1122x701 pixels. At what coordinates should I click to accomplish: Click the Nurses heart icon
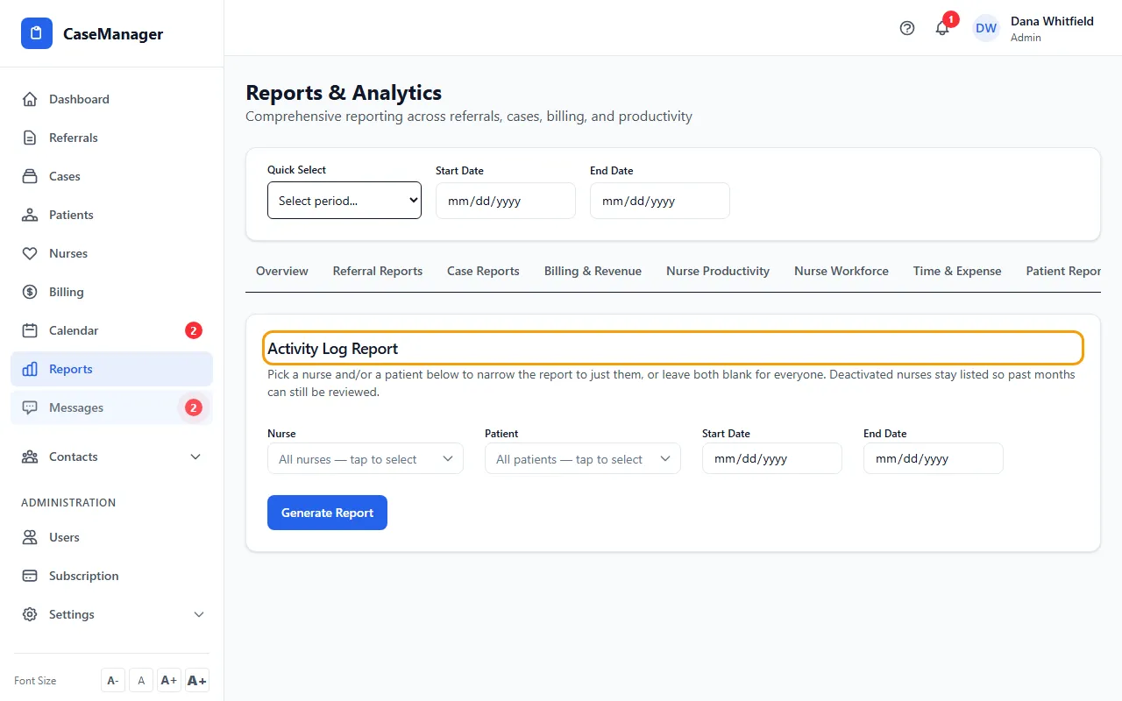click(x=30, y=253)
